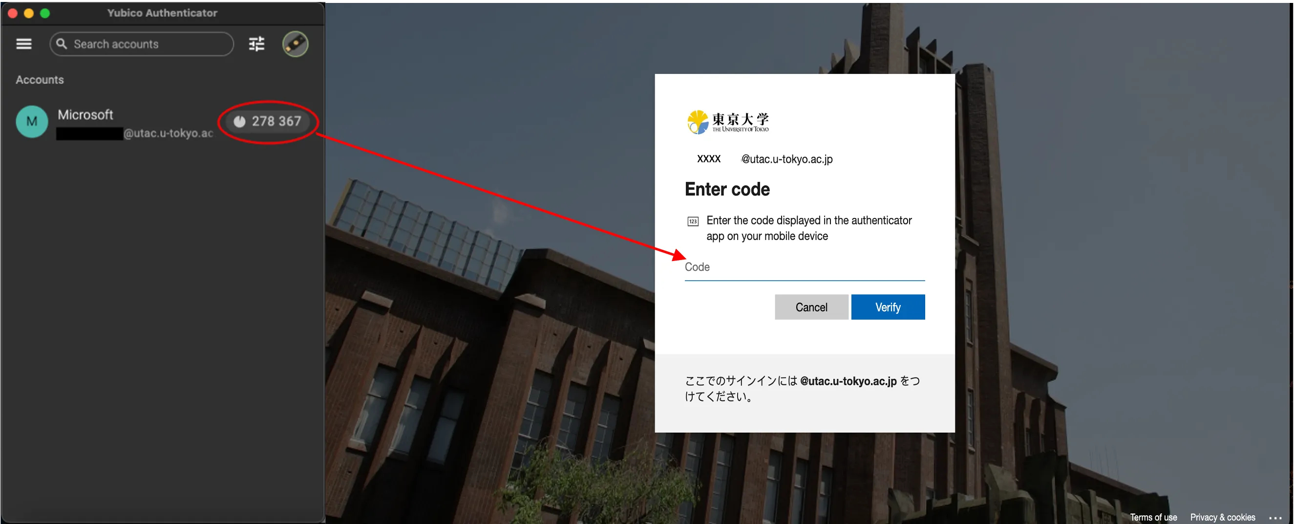Focus the Search accounts field
The width and height of the screenshot is (1294, 524).
142,44
